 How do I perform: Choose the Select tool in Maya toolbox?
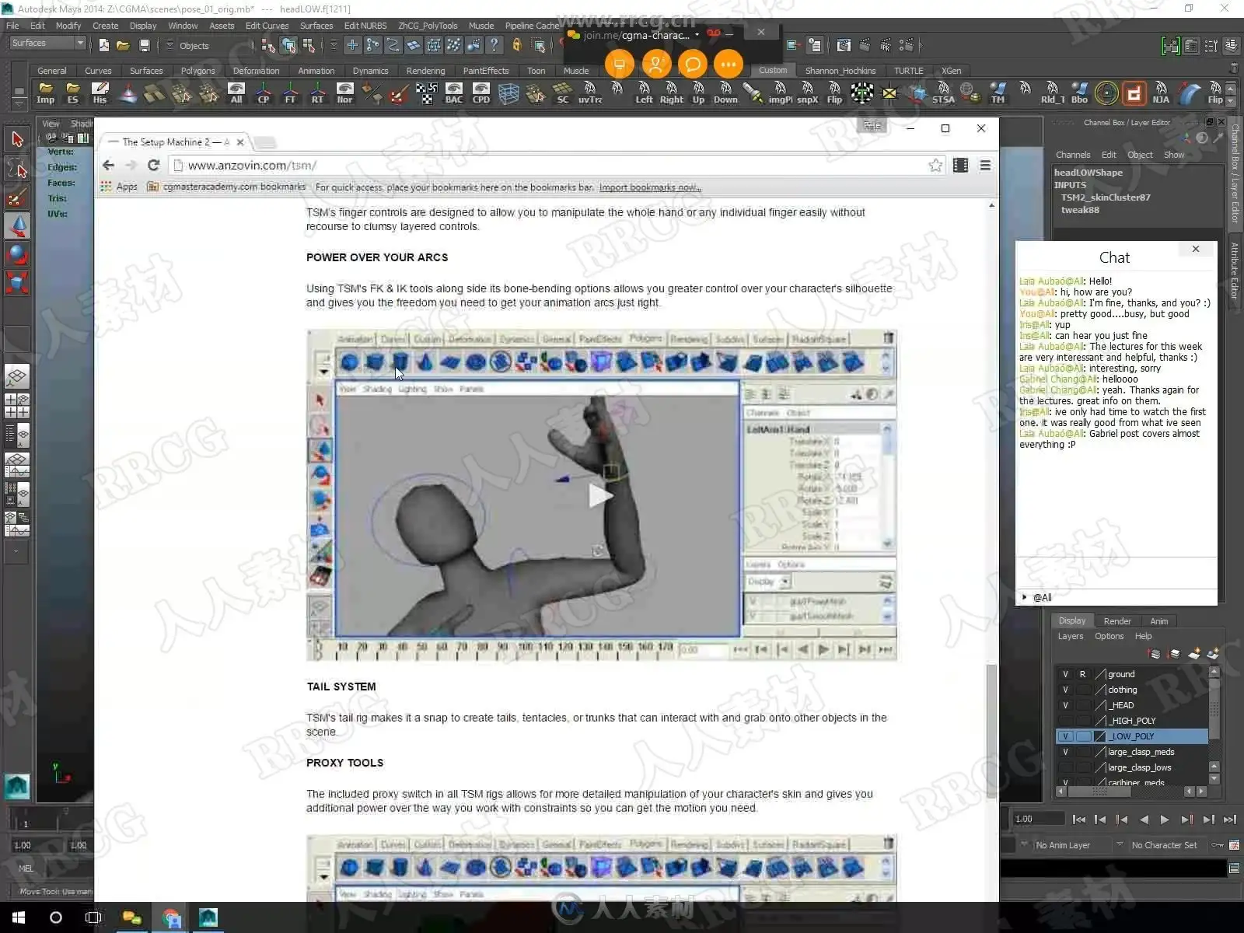(17, 140)
